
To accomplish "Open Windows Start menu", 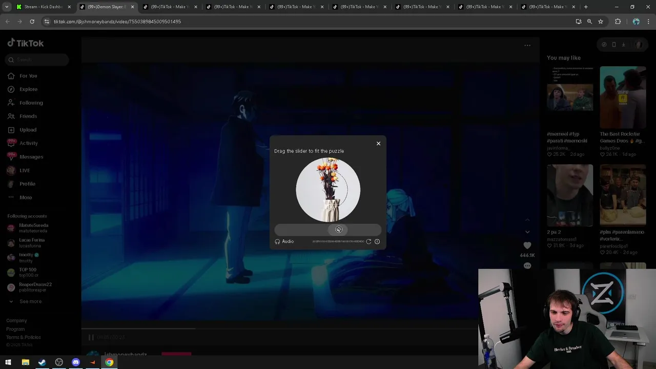I will coord(8,362).
